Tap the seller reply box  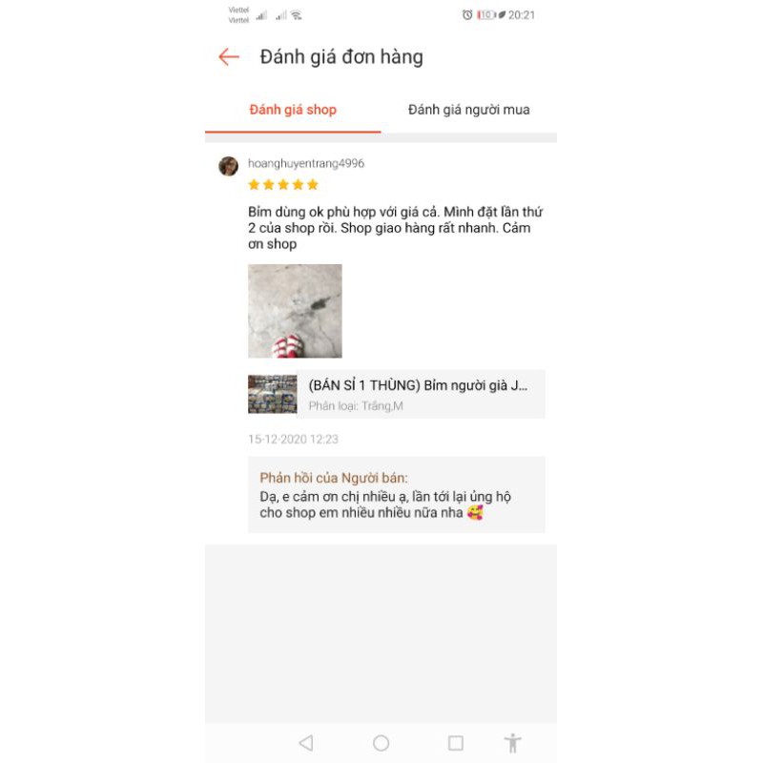click(397, 494)
